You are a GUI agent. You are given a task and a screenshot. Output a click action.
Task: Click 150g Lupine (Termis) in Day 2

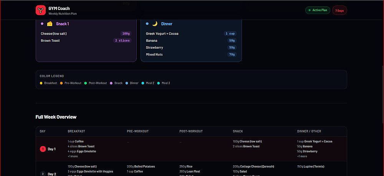(311, 166)
